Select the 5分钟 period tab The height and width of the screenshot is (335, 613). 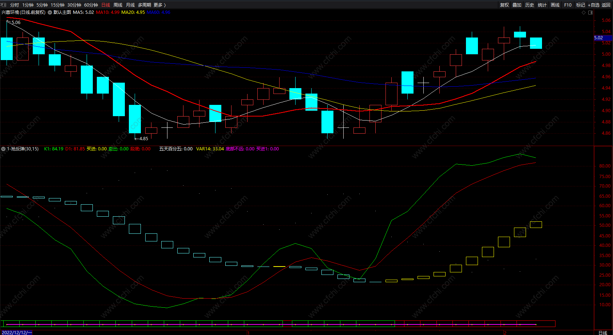click(42, 5)
